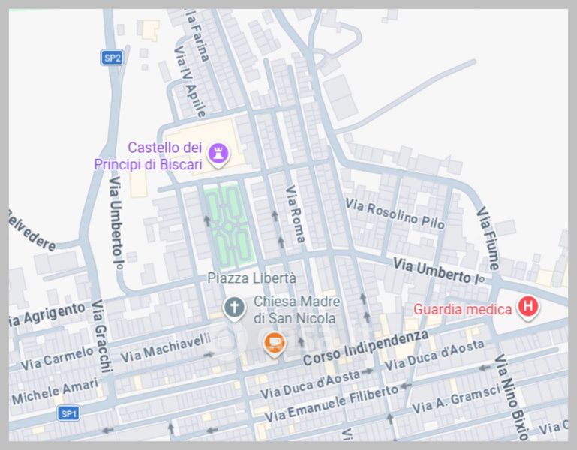The image size is (577, 450).
Task: Click the Via Roma street label
Action: pyautogui.click(x=296, y=214)
